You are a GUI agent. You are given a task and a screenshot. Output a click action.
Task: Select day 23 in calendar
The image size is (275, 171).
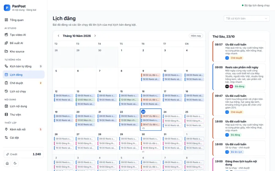[x=143, y=112]
